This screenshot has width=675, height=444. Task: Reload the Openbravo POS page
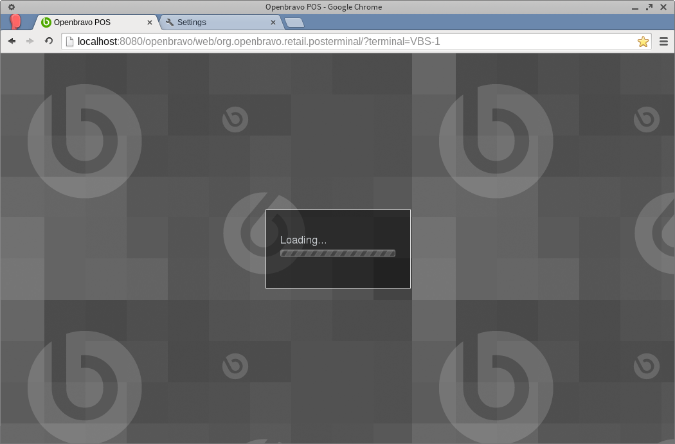point(48,41)
